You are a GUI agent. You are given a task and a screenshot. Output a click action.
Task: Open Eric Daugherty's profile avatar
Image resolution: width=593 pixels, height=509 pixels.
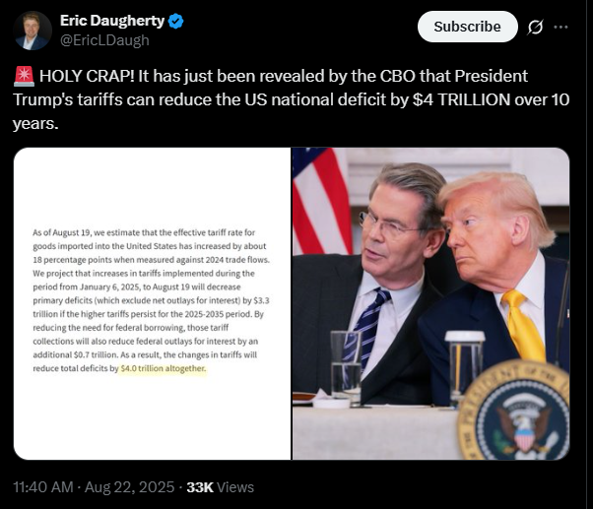(x=33, y=31)
